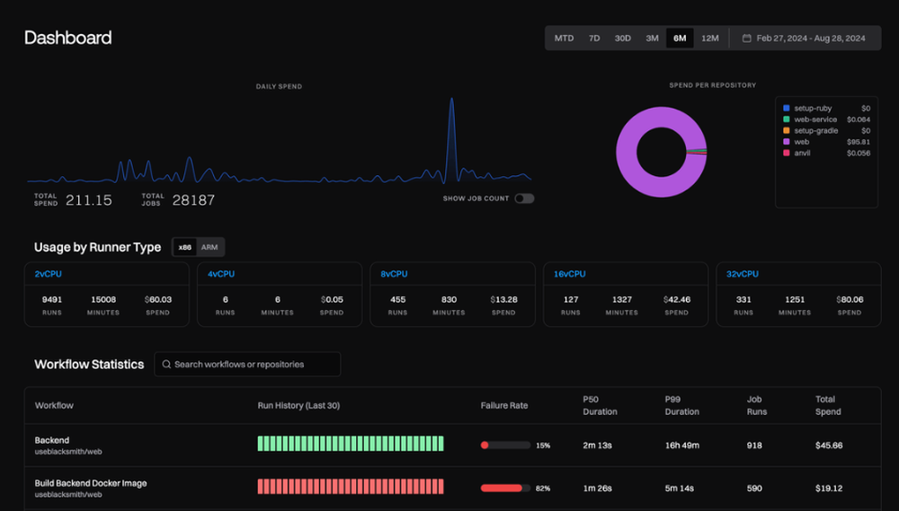Select the MTD time range
The image size is (899, 511).
[x=564, y=39]
